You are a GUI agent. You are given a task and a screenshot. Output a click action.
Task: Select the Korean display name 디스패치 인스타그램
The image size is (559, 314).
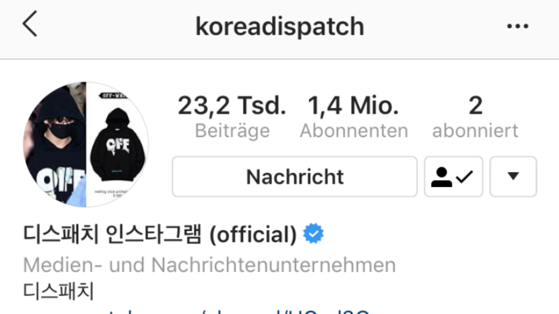[x=112, y=234]
